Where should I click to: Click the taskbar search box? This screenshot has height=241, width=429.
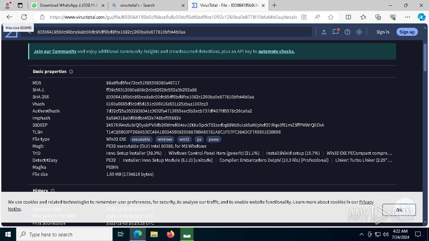(64, 234)
